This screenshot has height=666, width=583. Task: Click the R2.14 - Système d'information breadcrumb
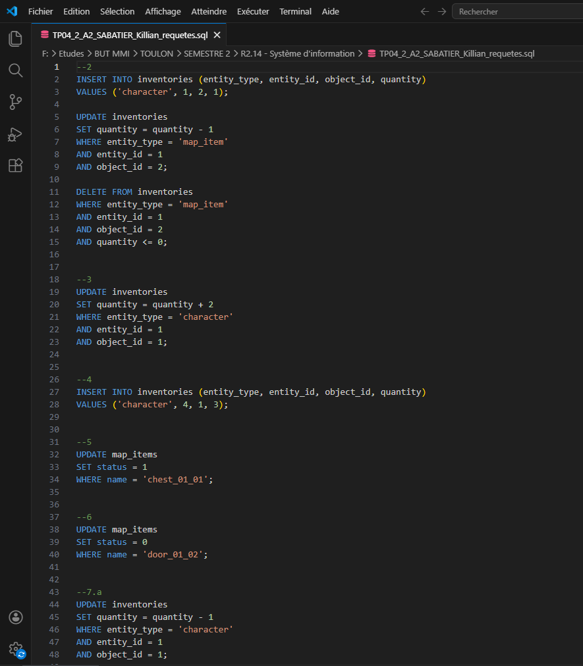pos(297,53)
